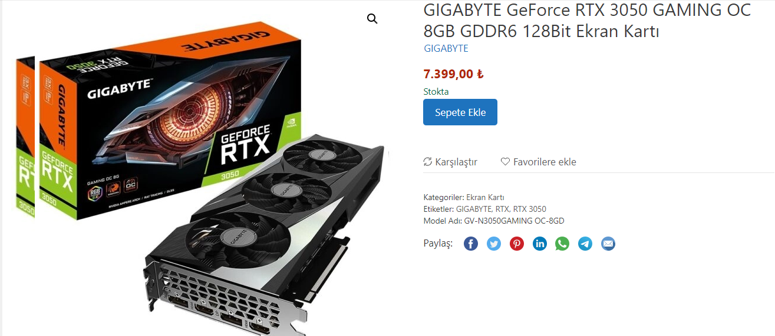Screen dimensions: 775x336
Task: Click the magnifier zoom icon on the image
Action: pyautogui.click(x=372, y=19)
